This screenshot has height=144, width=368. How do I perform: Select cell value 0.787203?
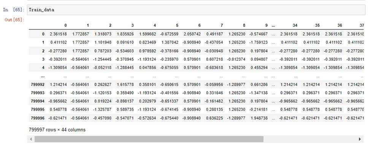(x=103, y=51)
